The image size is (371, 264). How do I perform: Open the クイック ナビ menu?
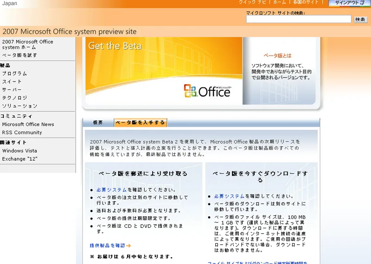pyautogui.click(x=253, y=3)
